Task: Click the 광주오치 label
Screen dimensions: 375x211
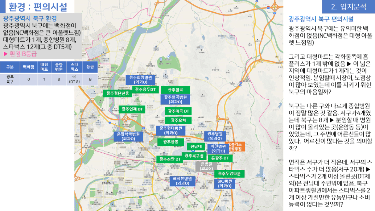Action: [x=178, y=120]
